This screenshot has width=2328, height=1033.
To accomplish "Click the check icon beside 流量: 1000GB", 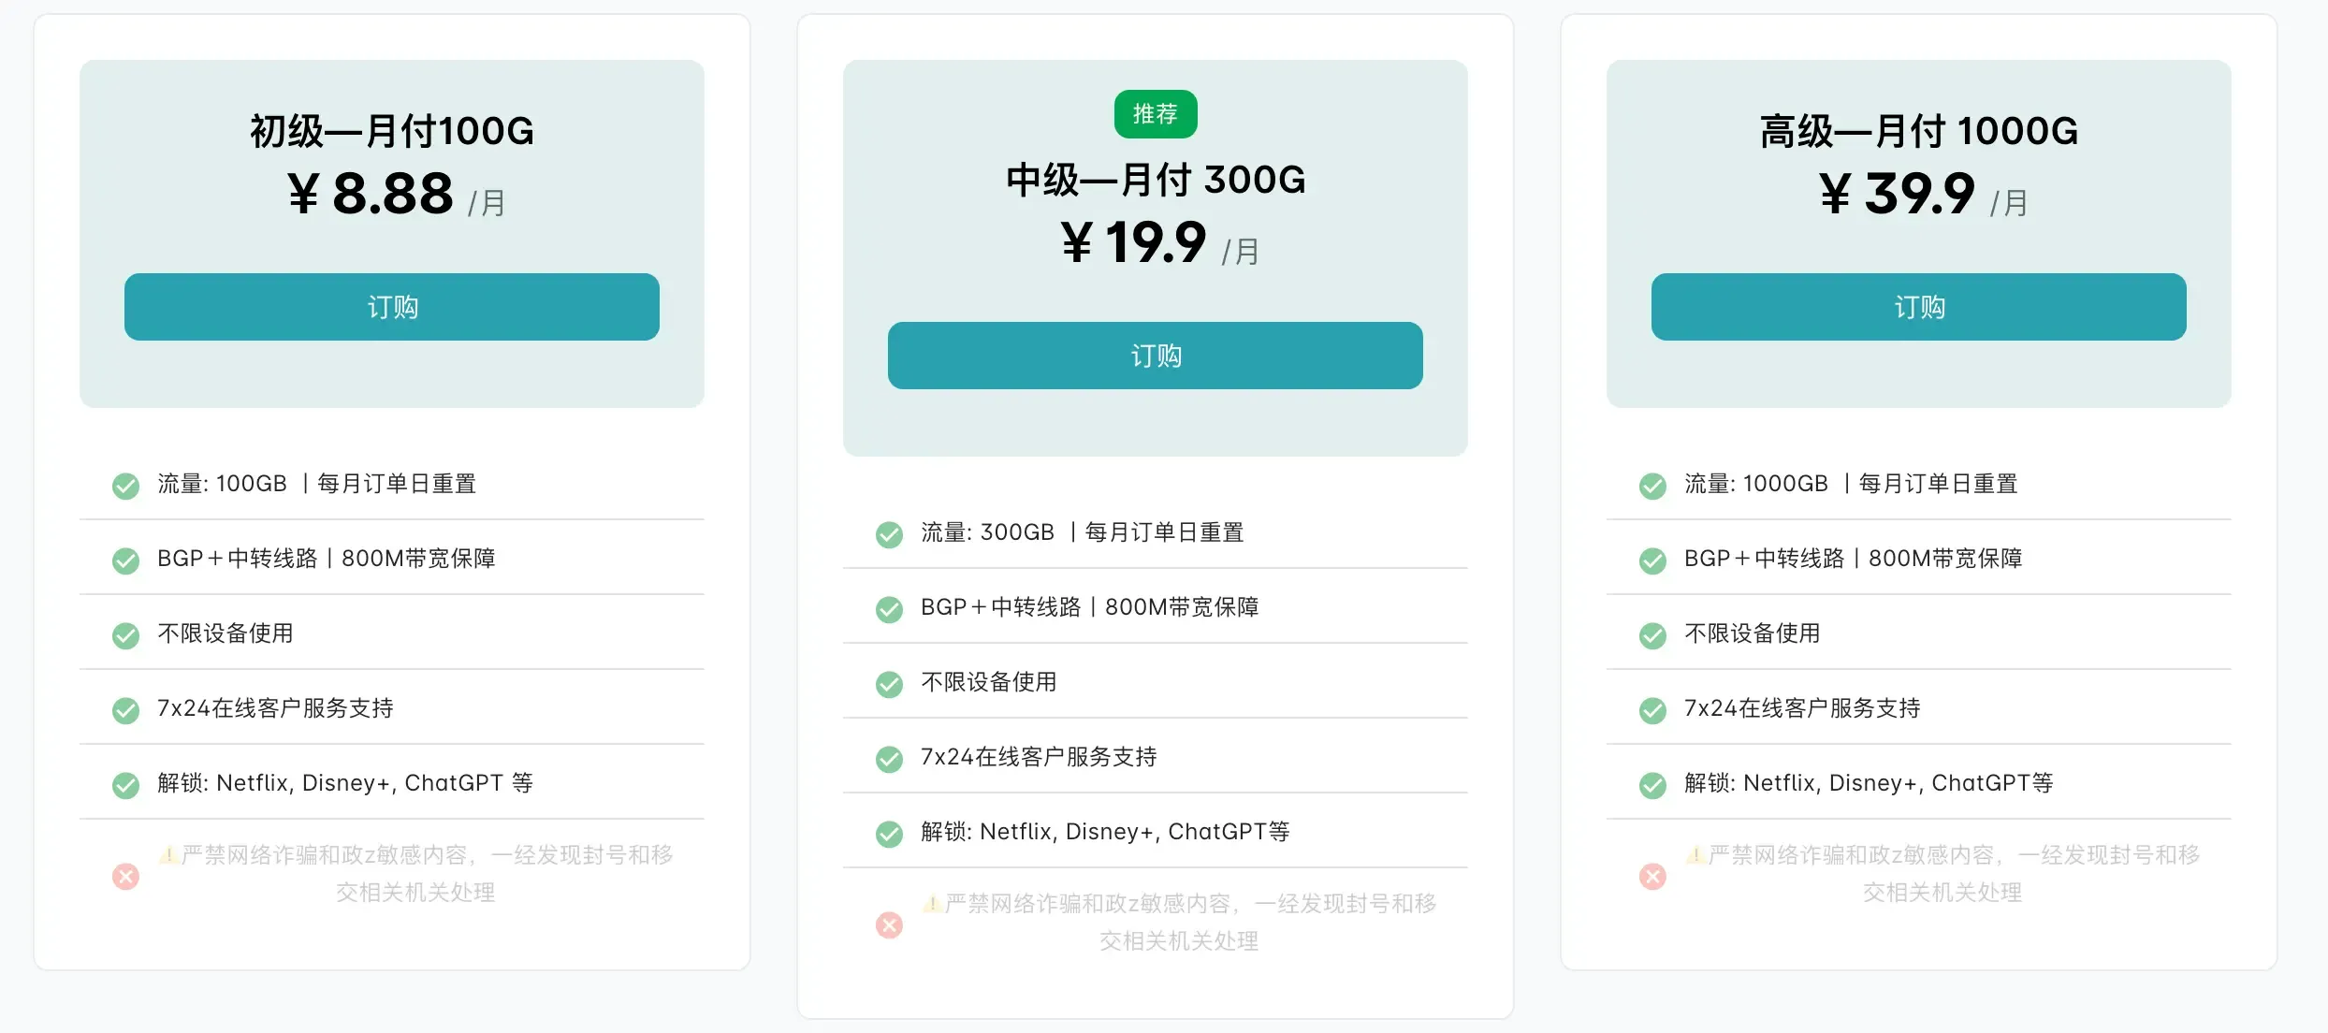I will click(x=1652, y=486).
